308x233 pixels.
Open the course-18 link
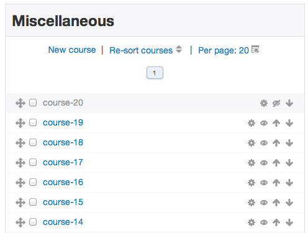[63, 142]
